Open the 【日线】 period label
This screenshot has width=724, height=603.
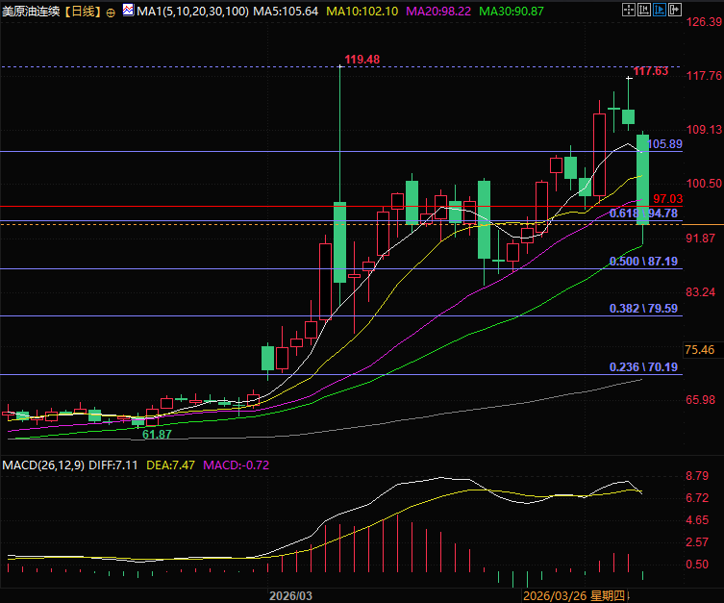click(x=81, y=12)
